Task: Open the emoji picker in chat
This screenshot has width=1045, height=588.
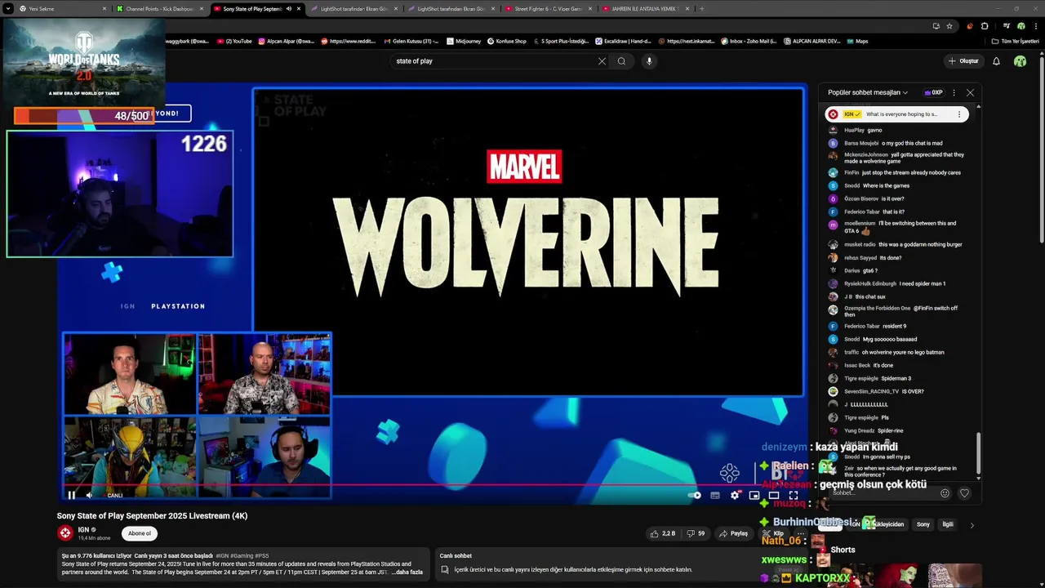Action: pos(945,493)
